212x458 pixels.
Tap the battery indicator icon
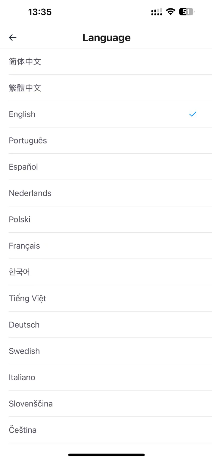click(x=187, y=12)
